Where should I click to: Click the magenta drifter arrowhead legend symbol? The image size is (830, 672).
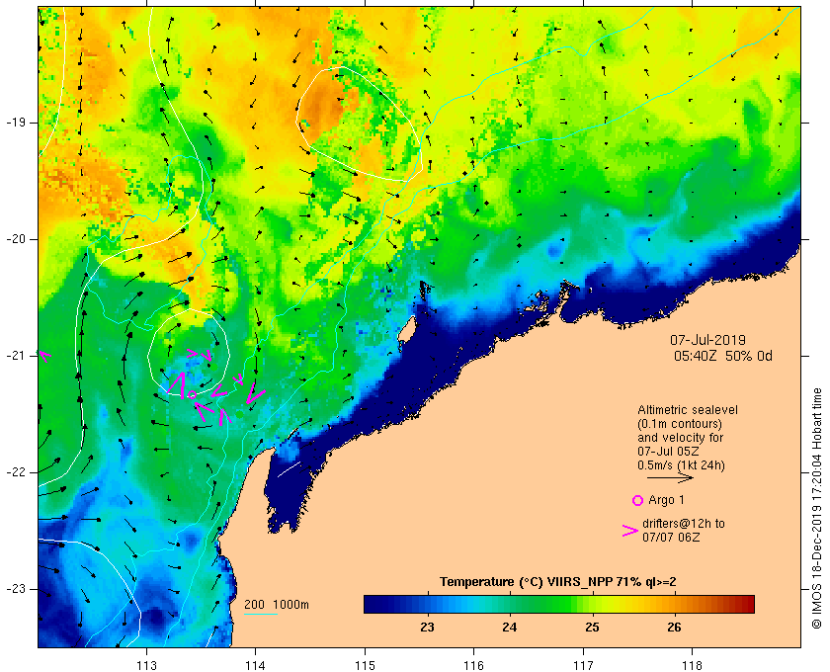coord(630,531)
